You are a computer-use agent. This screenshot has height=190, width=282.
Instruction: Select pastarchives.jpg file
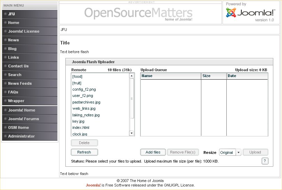click(100, 102)
